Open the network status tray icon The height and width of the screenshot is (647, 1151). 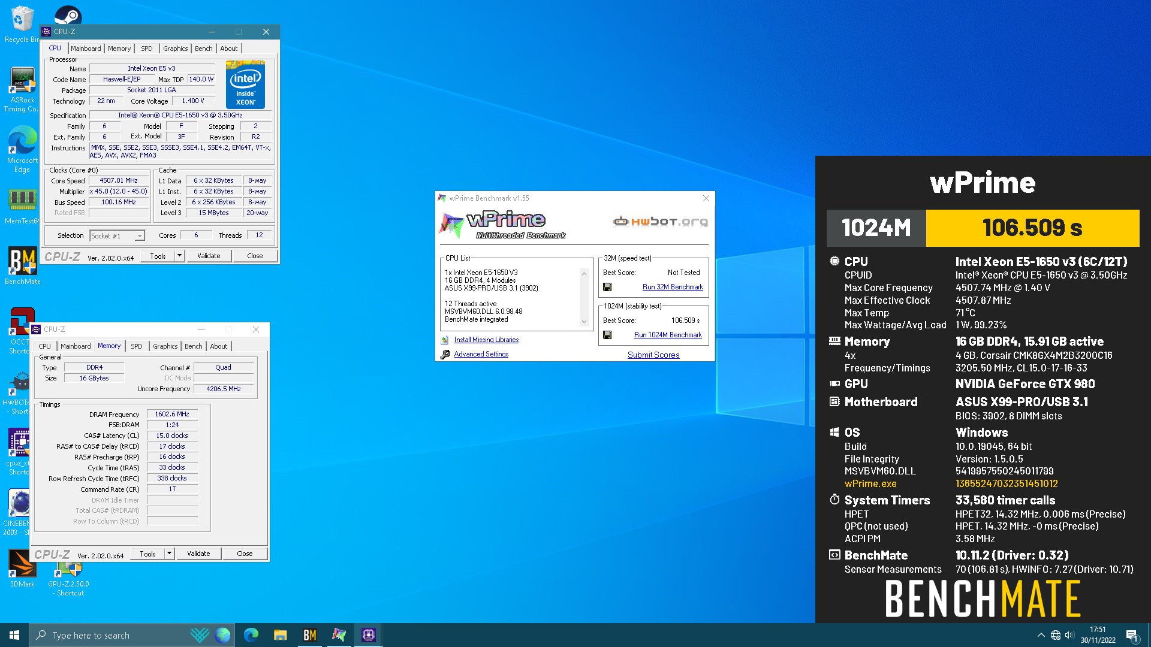pos(1056,635)
